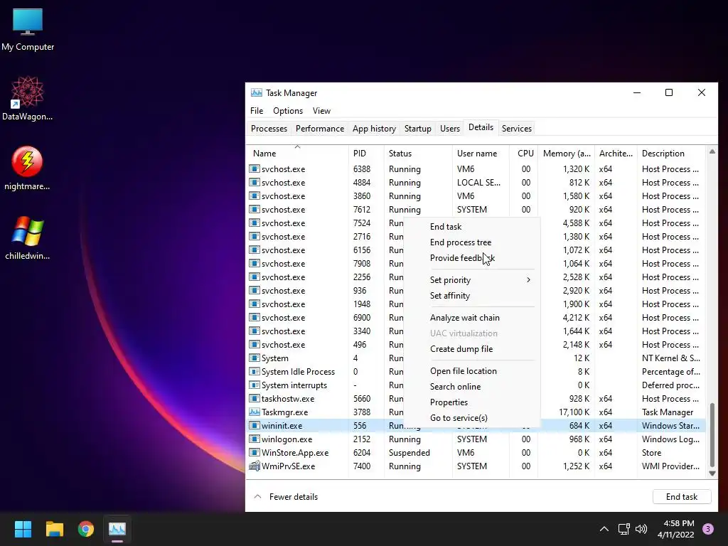Select the winlogon.exe process row
Viewport: 728px width, 546px height.
tap(476, 439)
